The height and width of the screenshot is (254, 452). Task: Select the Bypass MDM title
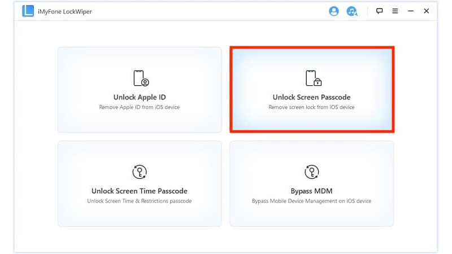tap(312, 191)
